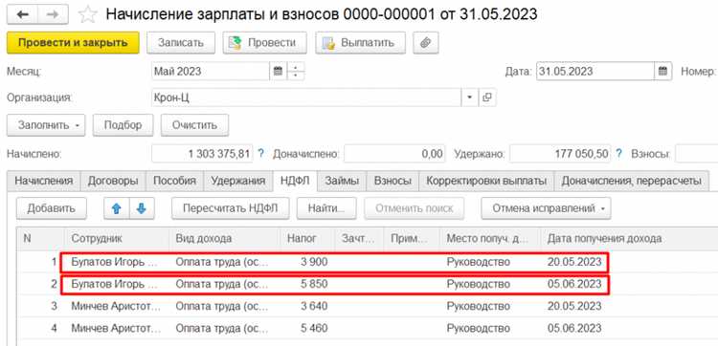718x346 pixels.
Task: Click tax value 3 900
Action: point(314,262)
